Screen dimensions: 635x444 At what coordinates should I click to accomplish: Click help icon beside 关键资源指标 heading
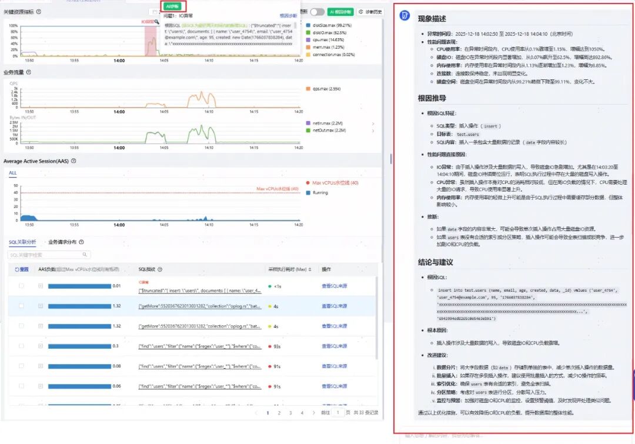(x=38, y=12)
